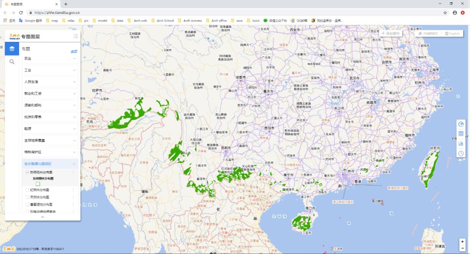Click the 拉萨市 label on the map
Image resolution: width=470 pixels, height=254 pixels.
(97, 90)
